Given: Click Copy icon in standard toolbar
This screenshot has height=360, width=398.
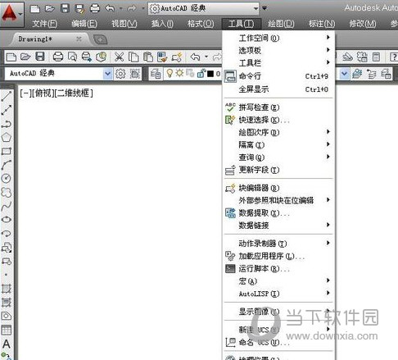Looking at the screenshot, I should click(133, 57).
